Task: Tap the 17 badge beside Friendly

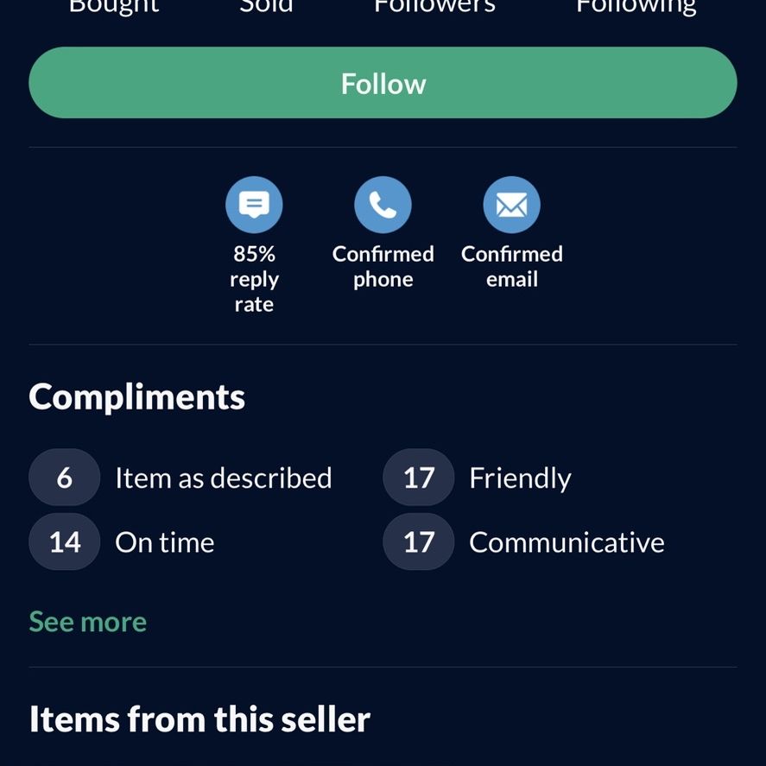Action: click(x=419, y=478)
